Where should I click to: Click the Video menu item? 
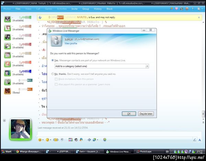28,9
